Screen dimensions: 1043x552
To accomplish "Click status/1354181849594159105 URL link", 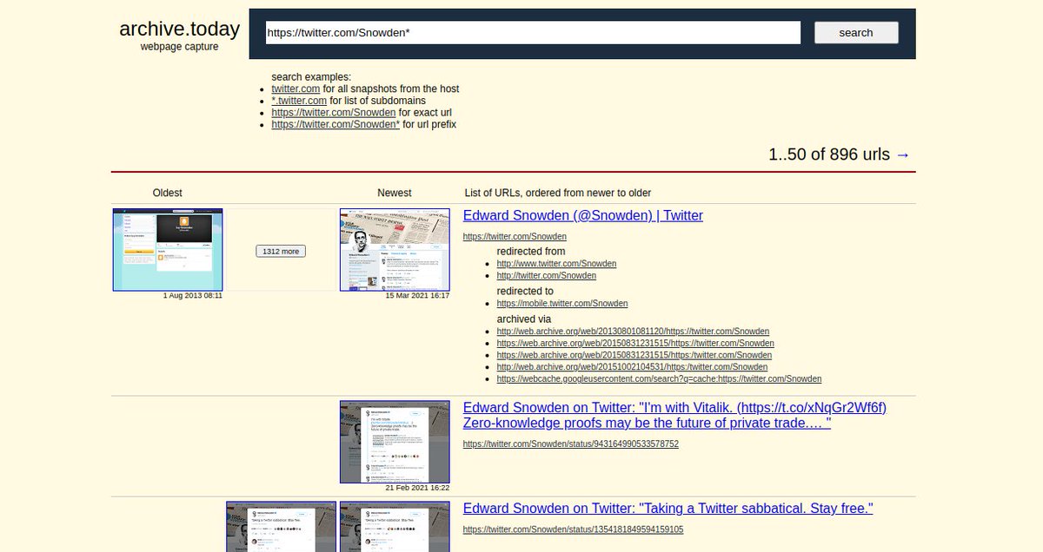I will point(573,529).
